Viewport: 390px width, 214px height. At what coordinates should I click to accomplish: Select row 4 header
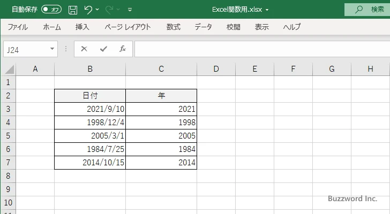8,123
